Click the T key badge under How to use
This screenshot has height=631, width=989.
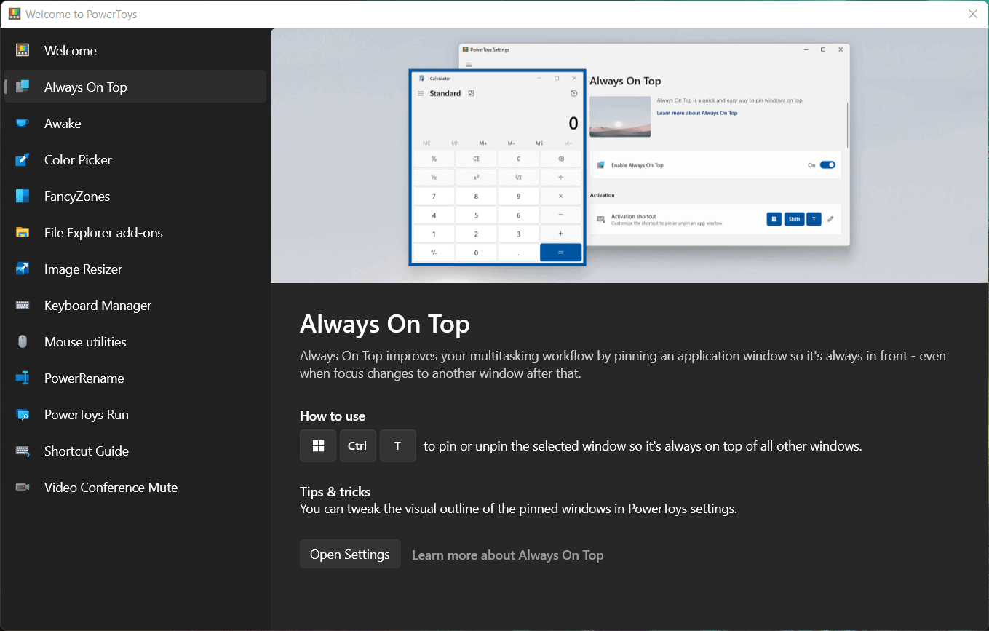pyautogui.click(x=397, y=445)
